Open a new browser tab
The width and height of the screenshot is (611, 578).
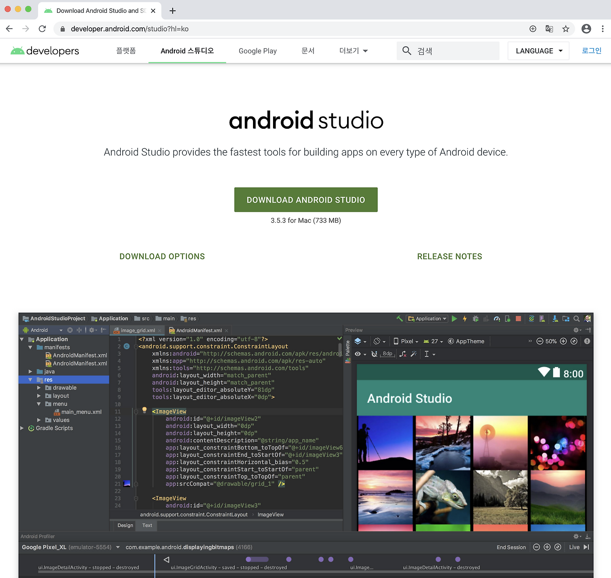tap(172, 10)
